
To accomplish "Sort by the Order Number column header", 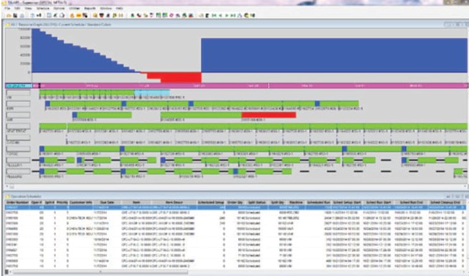I will [x=17, y=202].
